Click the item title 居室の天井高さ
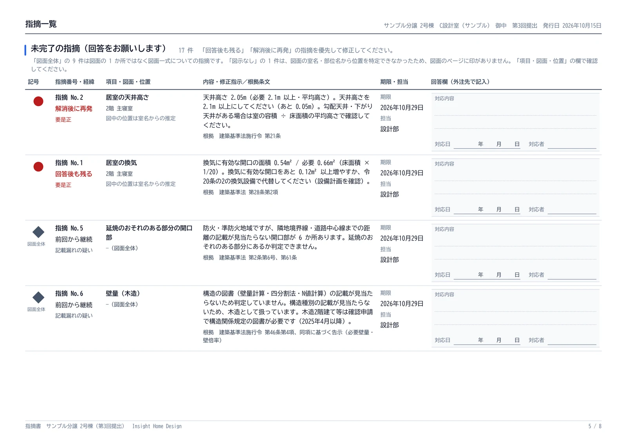 point(127,98)
